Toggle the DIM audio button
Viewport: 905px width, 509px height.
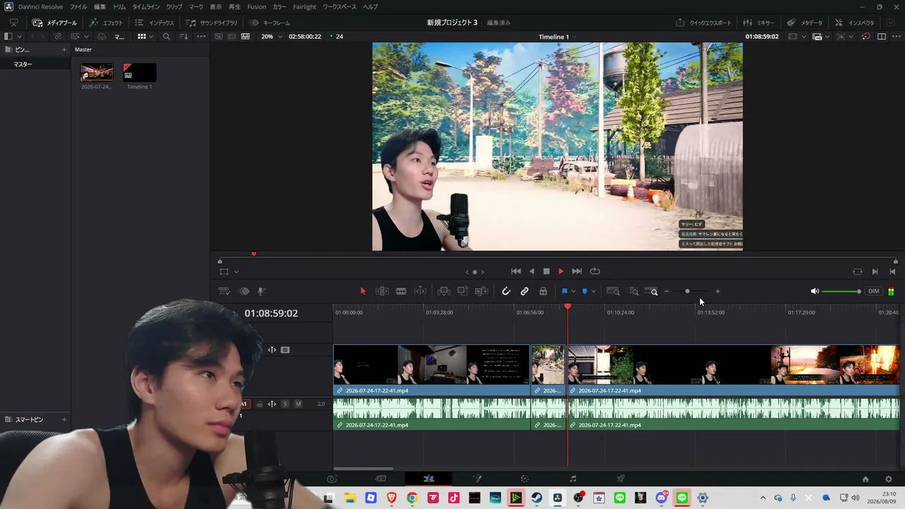(x=874, y=291)
